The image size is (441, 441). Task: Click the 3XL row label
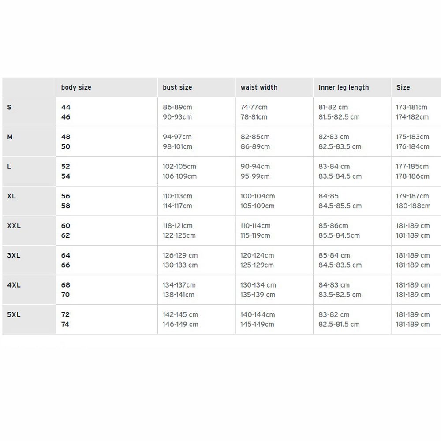coord(14,255)
